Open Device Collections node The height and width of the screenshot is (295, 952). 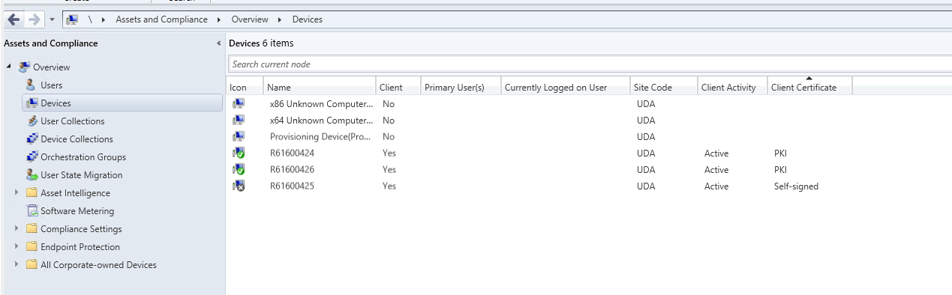pos(77,139)
